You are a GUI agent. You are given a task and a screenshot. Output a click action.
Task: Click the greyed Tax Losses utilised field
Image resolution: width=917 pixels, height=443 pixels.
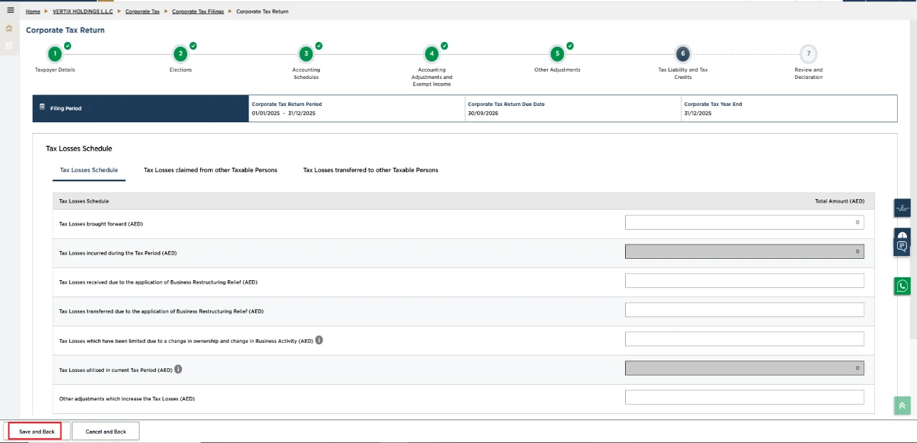point(744,368)
